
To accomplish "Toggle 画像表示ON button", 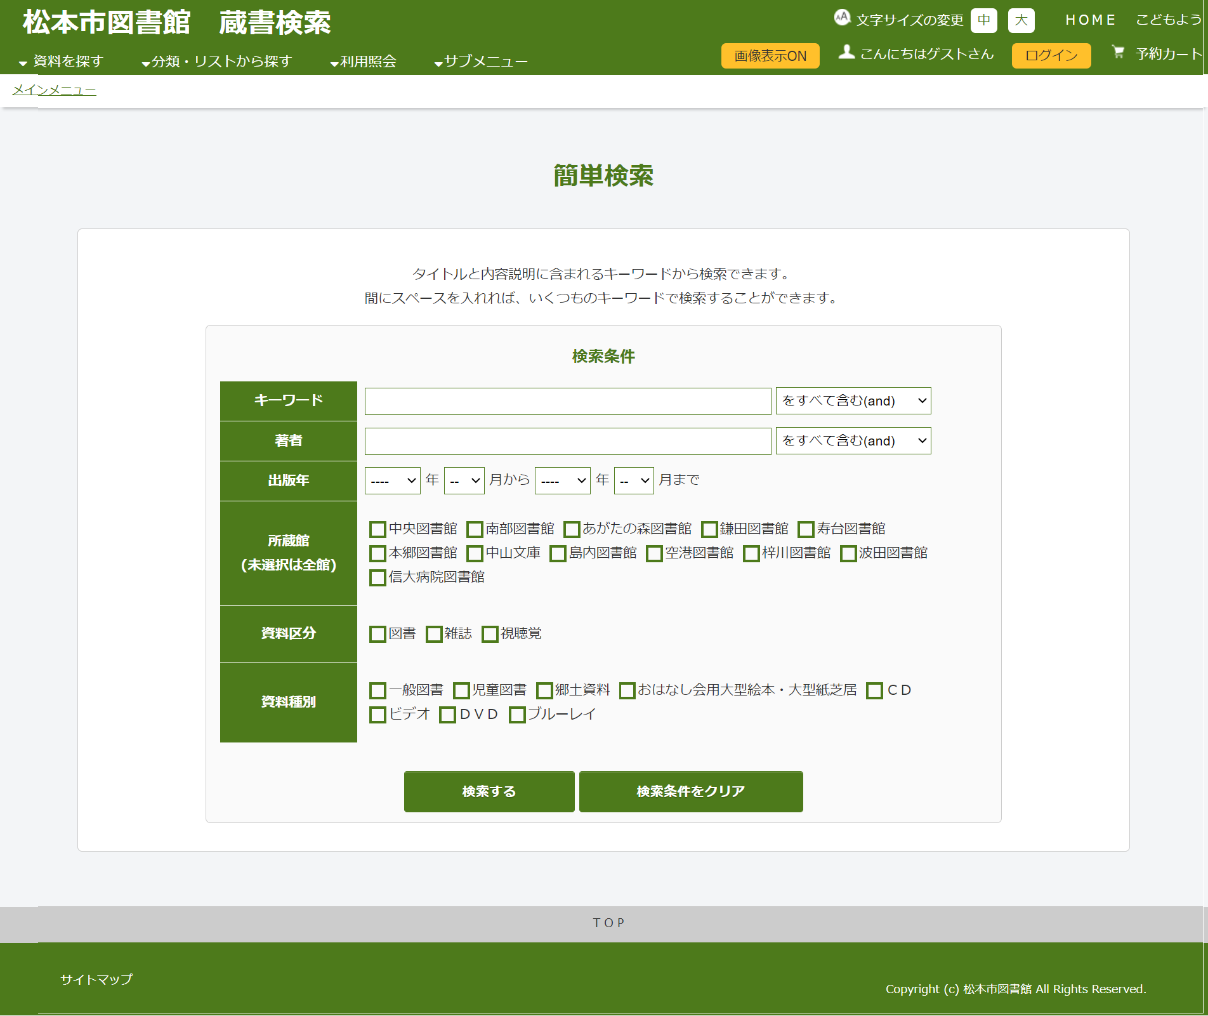I will coord(770,56).
